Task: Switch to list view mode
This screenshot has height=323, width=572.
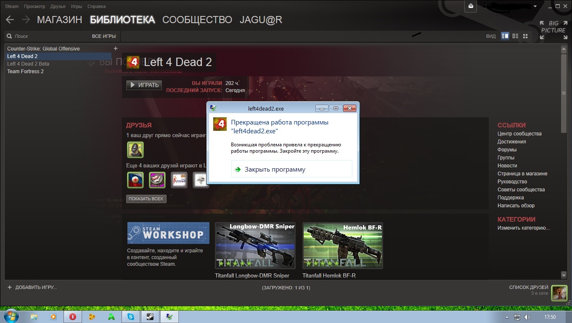Action: click(x=515, y=36)
